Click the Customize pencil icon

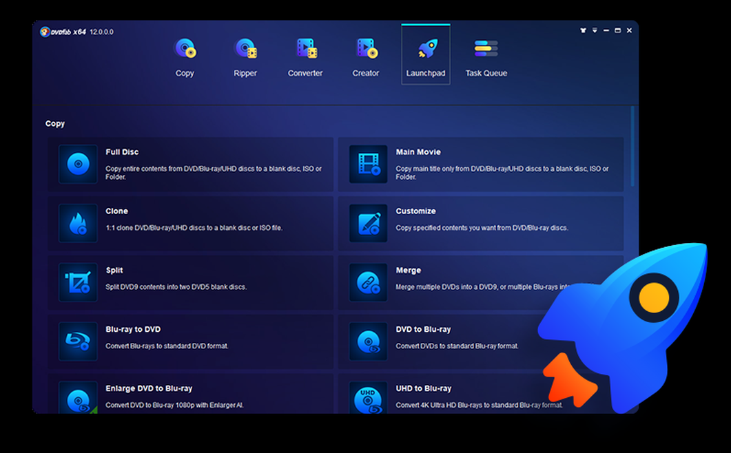pyautogui.click(x=369, y=223)
